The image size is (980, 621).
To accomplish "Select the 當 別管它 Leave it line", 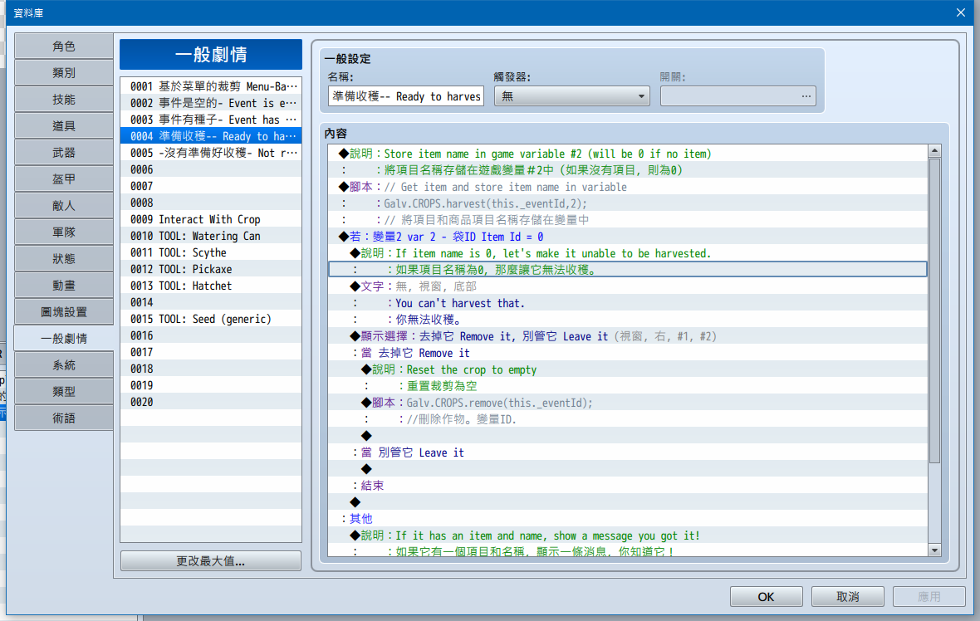I will [x=628, y=452].
